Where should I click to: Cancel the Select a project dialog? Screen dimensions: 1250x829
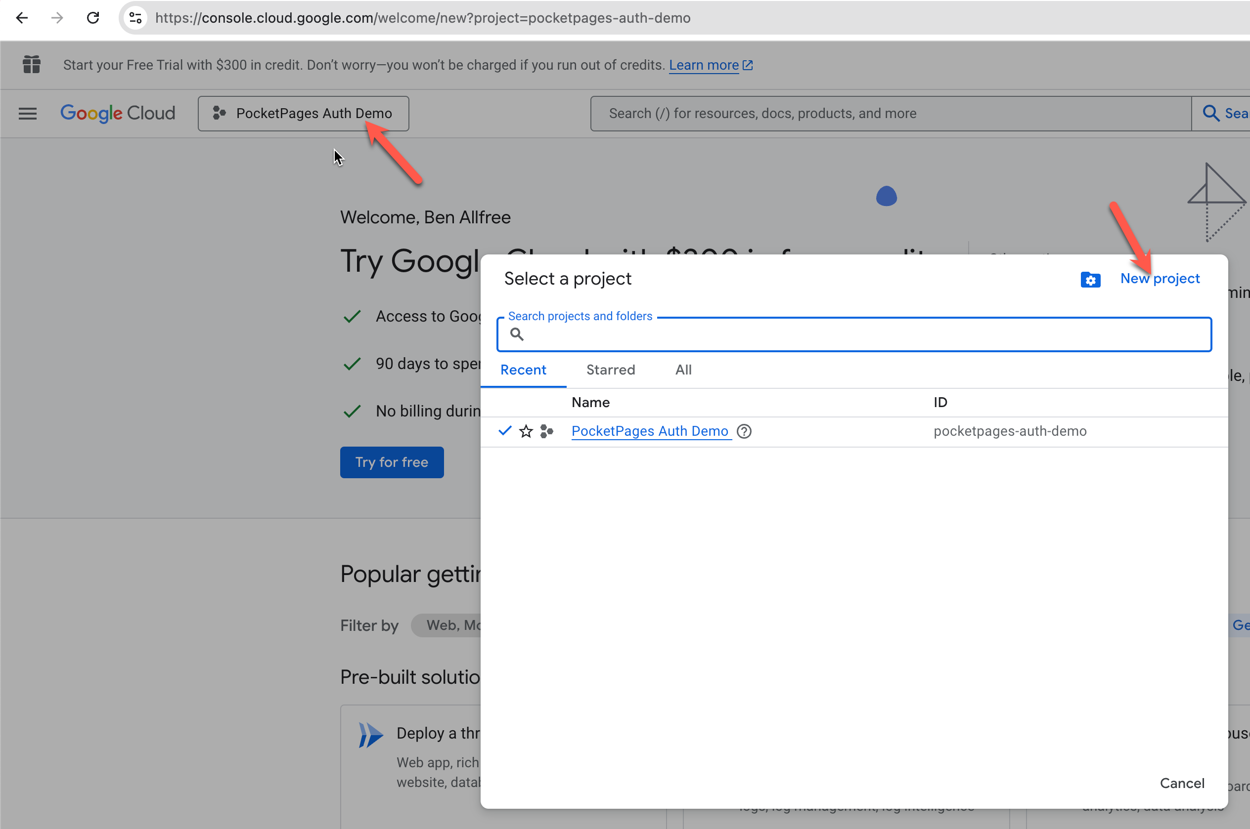[1182, 783]
